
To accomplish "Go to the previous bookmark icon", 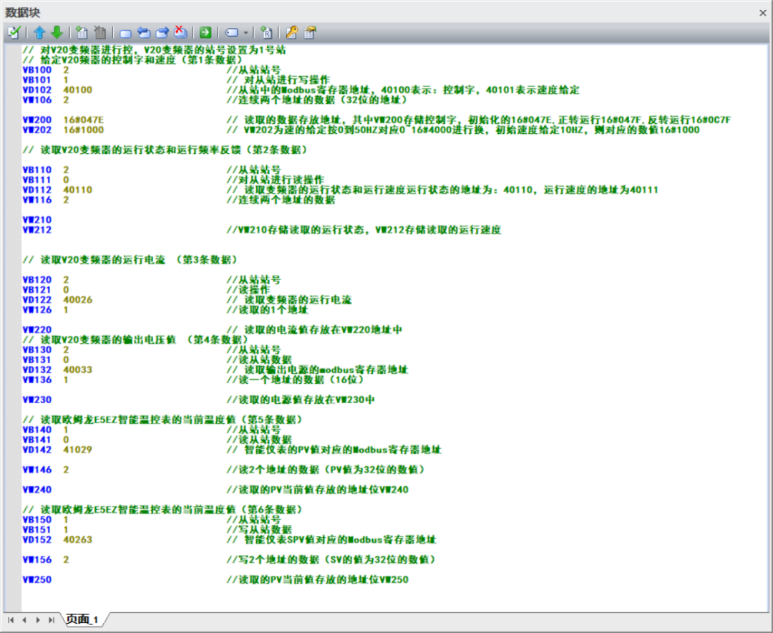I will [x=143, y=32].
